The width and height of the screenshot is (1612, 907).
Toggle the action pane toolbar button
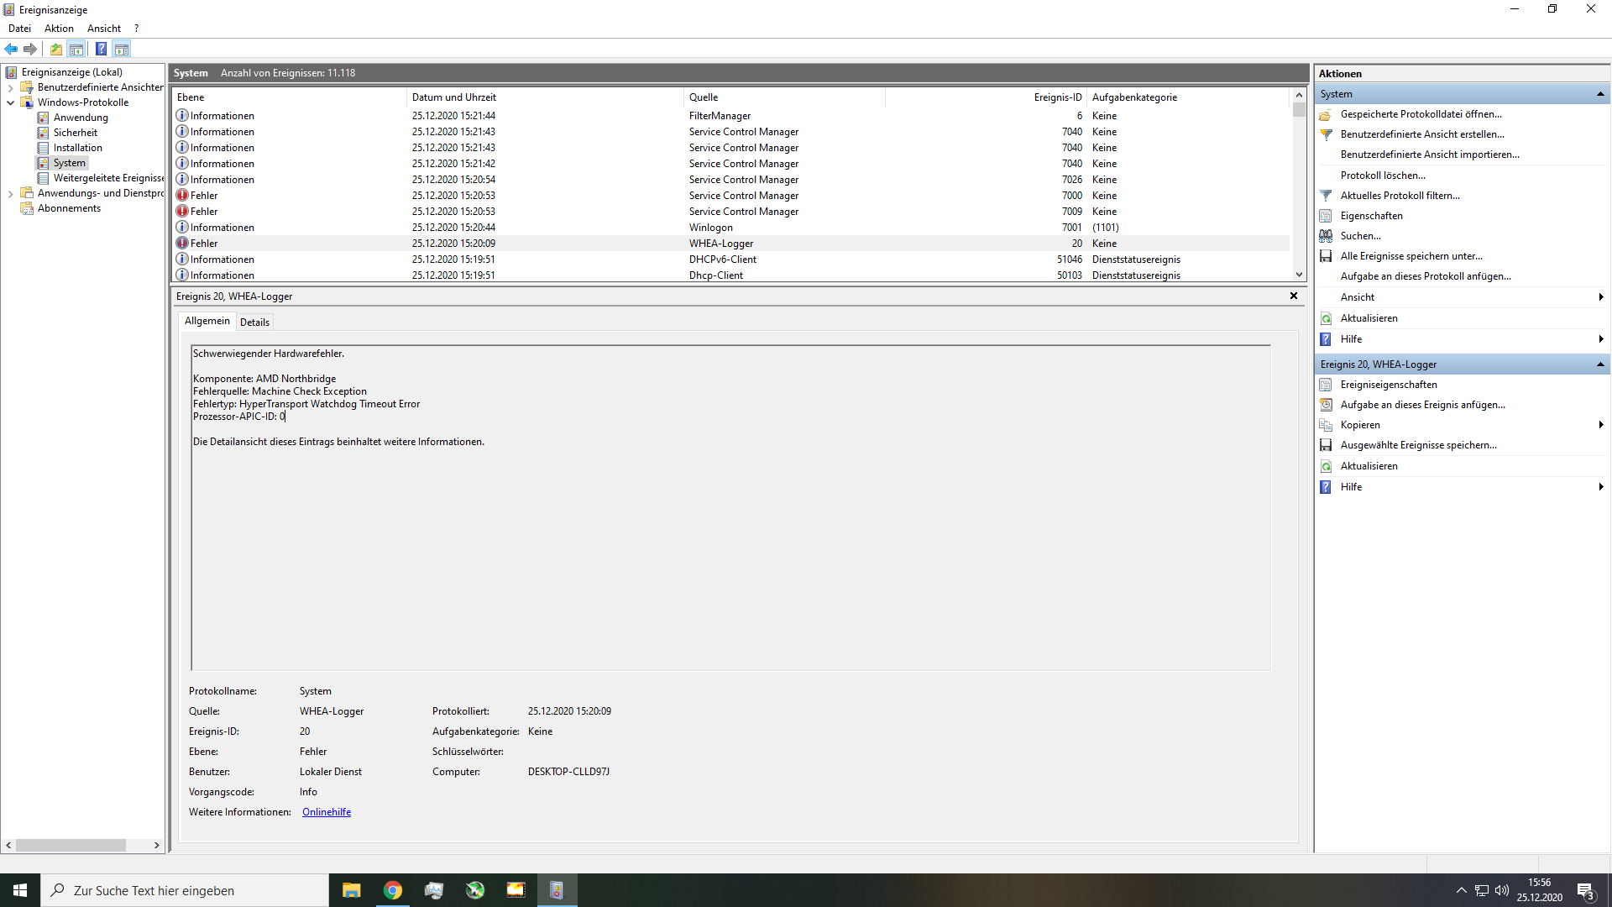click(122, 49)
